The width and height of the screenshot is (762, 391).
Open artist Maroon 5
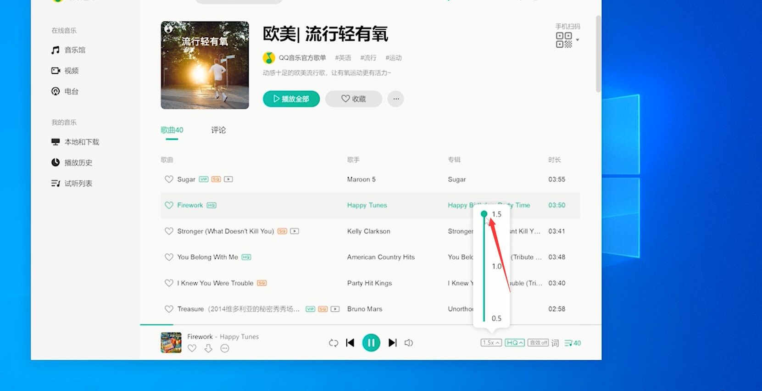coord(361,179)
